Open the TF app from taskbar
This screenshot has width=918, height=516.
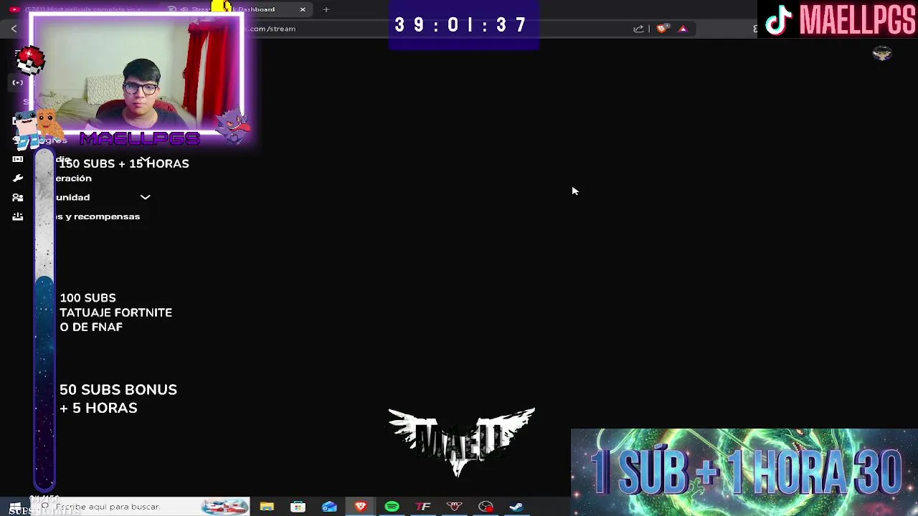click(x=423, y=507)
